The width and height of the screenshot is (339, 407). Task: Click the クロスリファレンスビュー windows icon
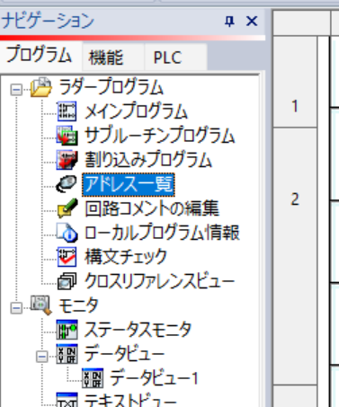click(x=67, y=281)
